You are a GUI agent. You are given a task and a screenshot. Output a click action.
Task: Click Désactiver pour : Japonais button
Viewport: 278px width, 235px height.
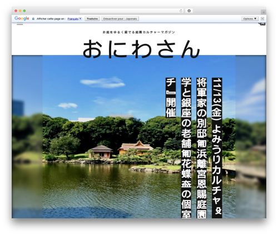point(120,19)
